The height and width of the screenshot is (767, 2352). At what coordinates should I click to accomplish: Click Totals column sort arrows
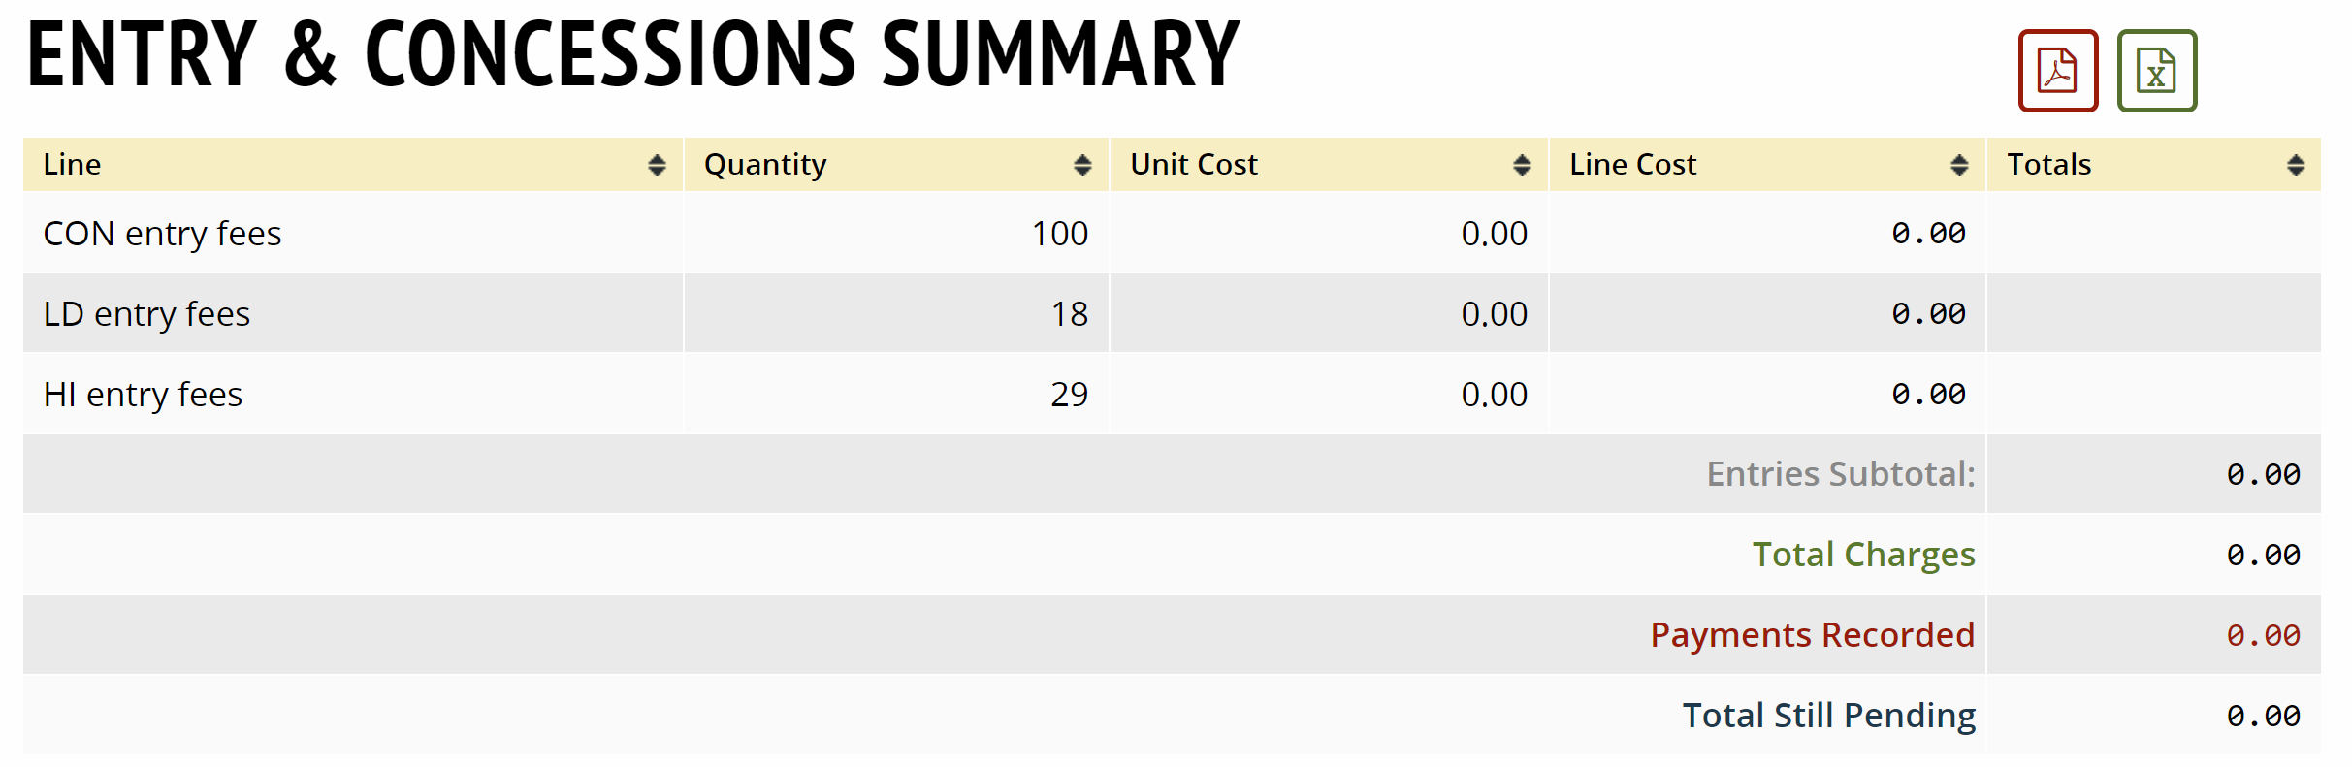tap(2295, 165)
